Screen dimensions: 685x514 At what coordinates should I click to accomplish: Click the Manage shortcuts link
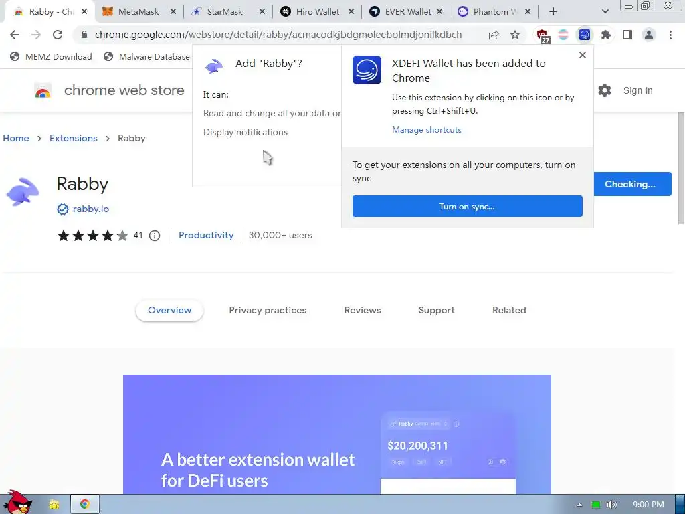click(426, 130)
